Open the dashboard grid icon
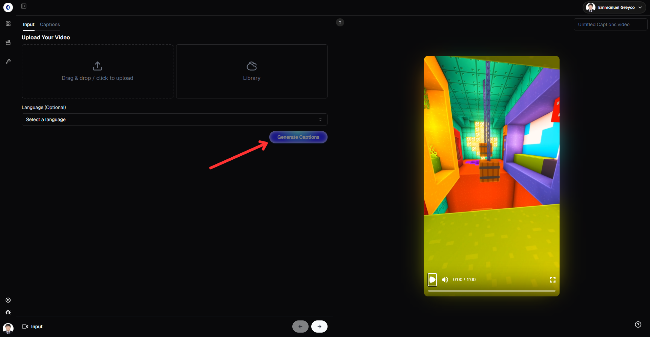 (8, 24)
